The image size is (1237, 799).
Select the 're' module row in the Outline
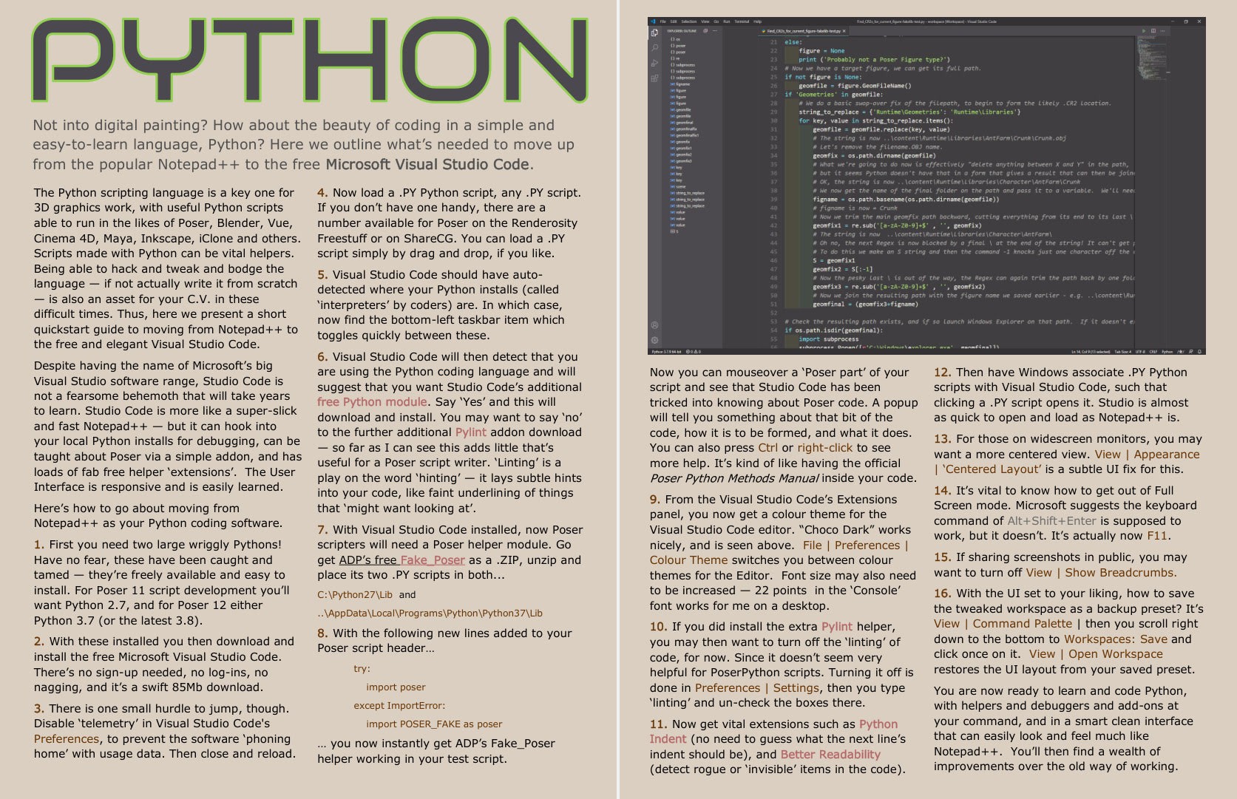pos(677,58)
